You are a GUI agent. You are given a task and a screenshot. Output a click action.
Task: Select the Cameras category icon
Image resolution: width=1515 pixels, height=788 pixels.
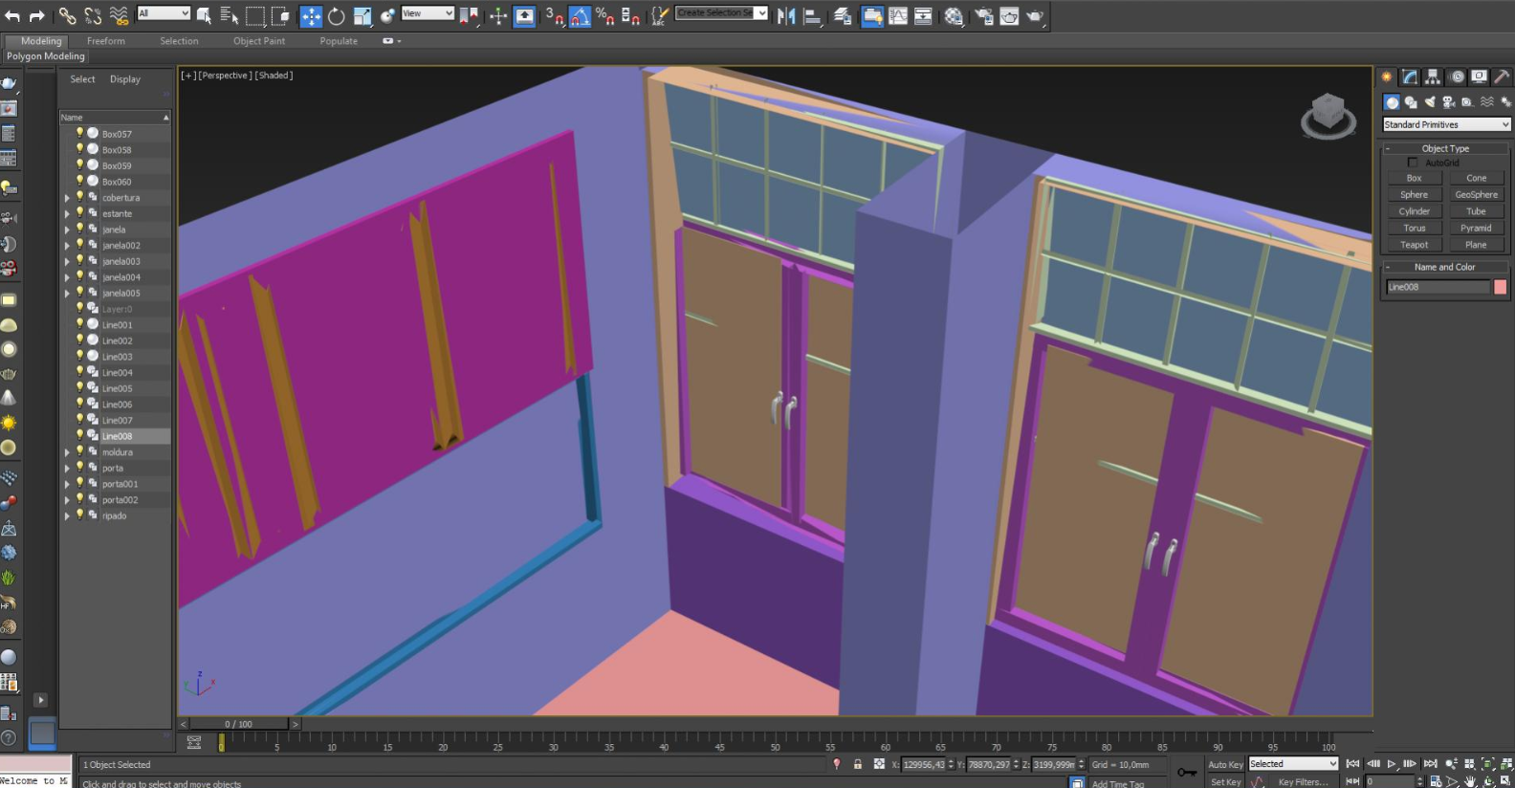(1448, 102)
